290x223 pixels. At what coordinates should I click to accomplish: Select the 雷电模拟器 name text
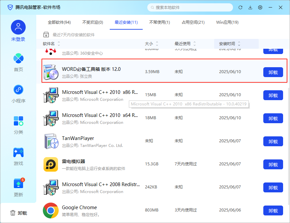(73, 161)
